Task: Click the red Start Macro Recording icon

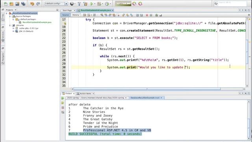Action: [147, 15]
